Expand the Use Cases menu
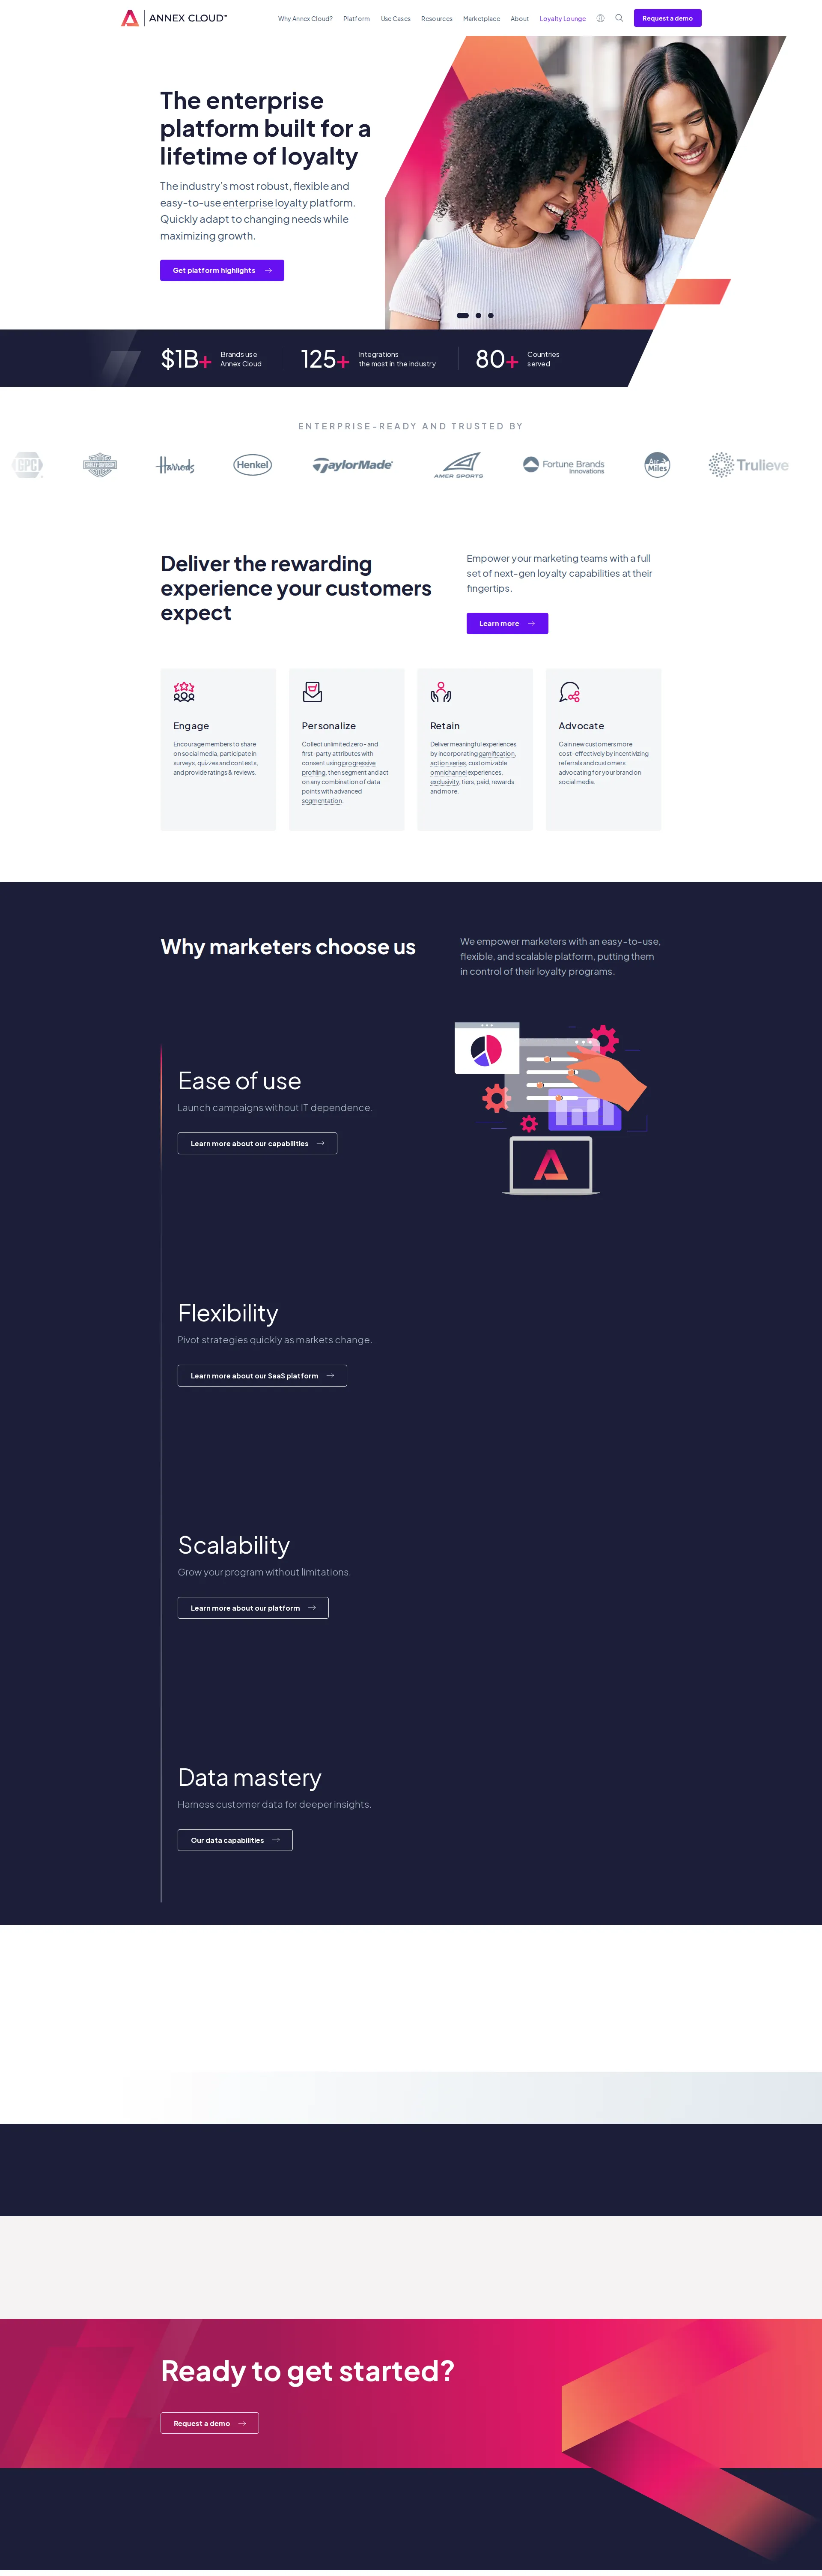This screenshot has height=2576, width=822. click(396, 18)
